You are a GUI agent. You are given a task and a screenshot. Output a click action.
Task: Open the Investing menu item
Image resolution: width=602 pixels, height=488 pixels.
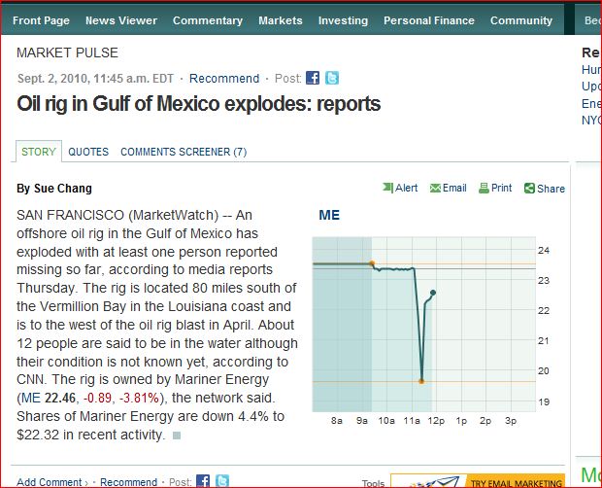coord(343,20)
